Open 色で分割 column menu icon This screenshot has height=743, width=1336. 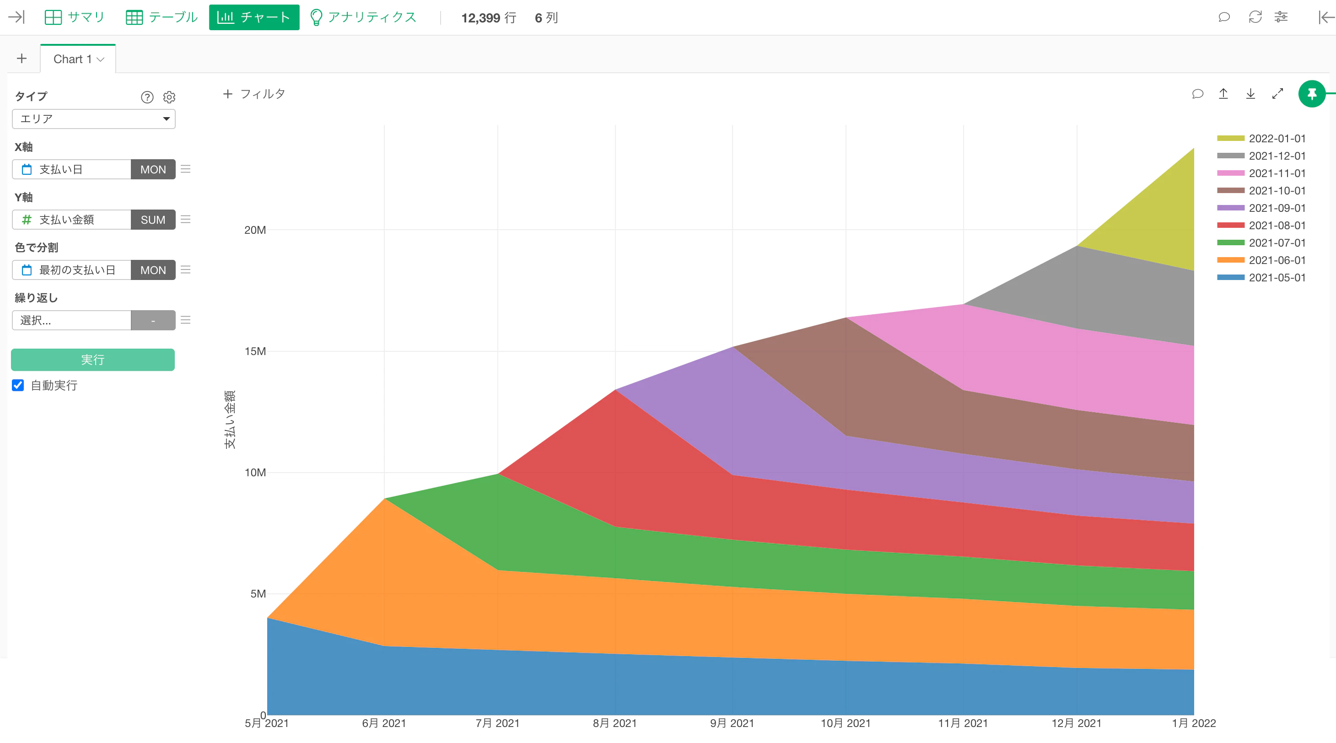pos(186,269)
